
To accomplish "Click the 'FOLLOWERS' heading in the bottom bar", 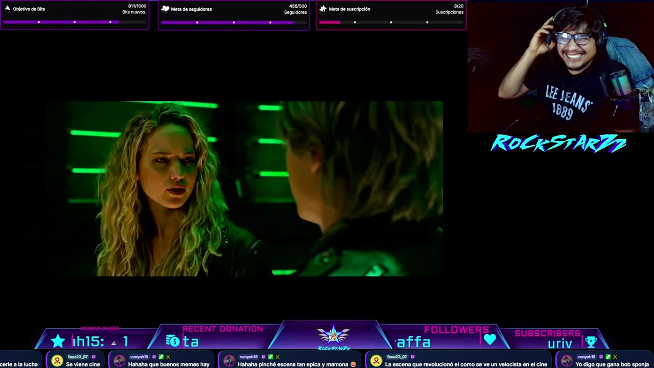I will (x=456, y=330).
